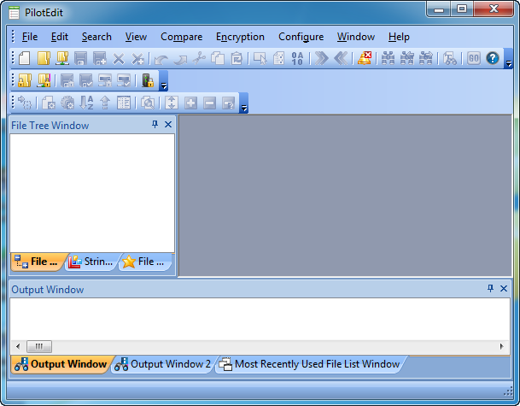The image size is (520, 406).
Task: Open the Encryption menu
Action: point(240,37)
